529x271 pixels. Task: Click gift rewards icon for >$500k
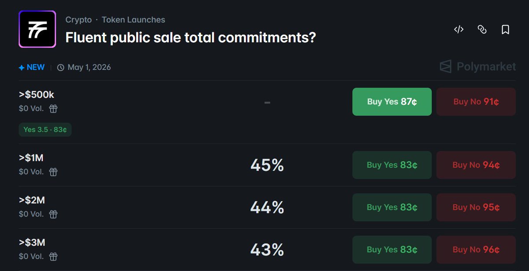click(x=53, y=109)
